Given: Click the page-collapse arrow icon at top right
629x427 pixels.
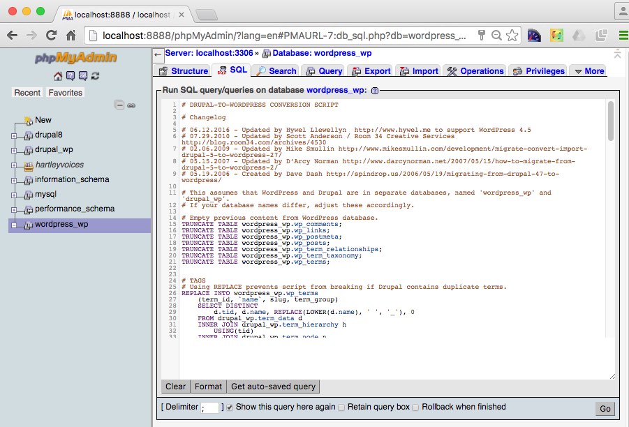Looking at the screenshot, I should click(x=617, y=54).
